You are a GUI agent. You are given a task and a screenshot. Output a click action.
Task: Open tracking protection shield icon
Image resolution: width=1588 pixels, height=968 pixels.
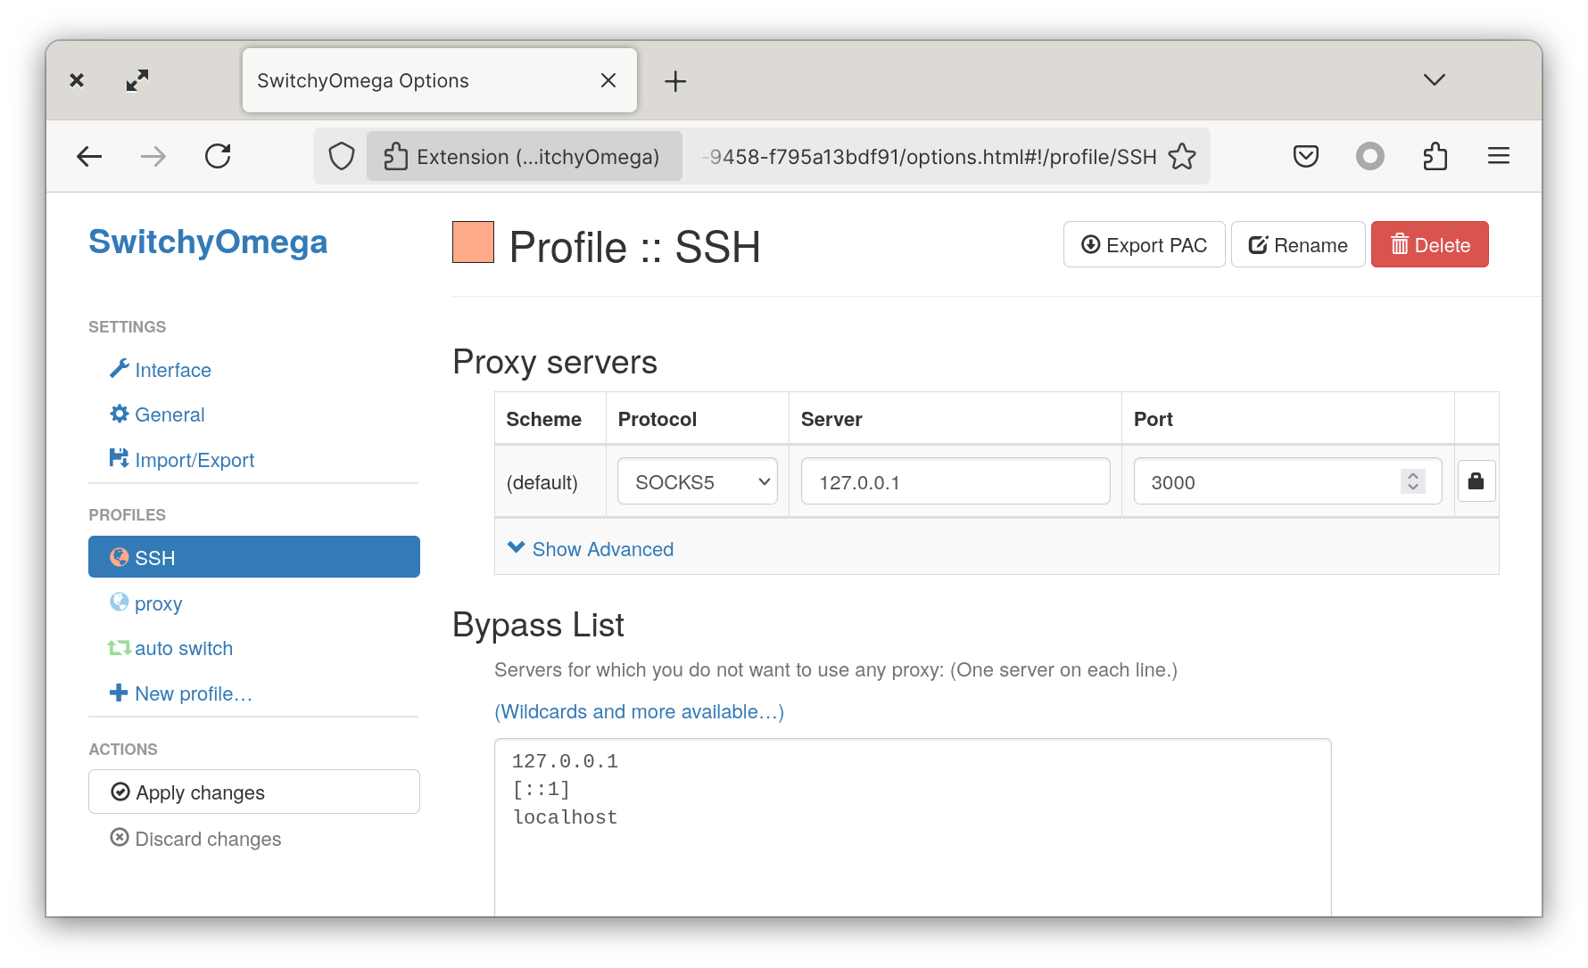click(342, 157)
